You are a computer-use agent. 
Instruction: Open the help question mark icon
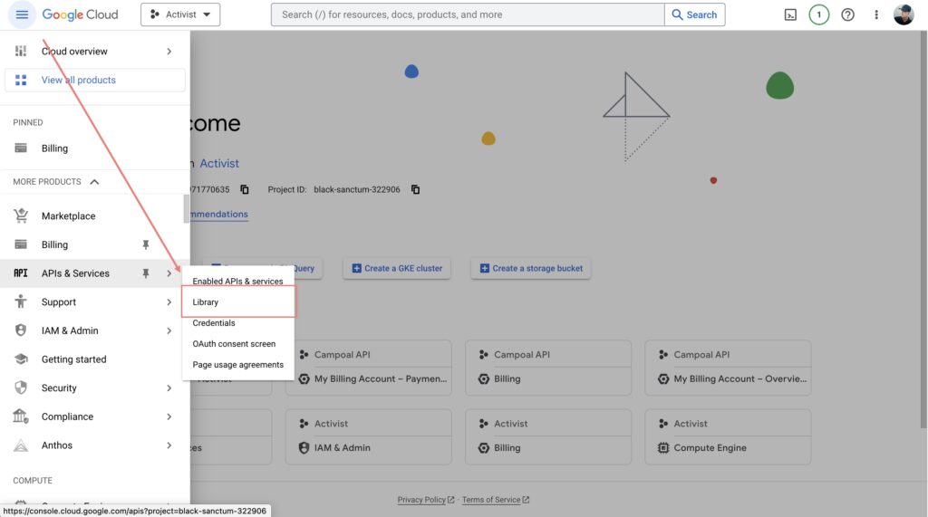[848, 14]
